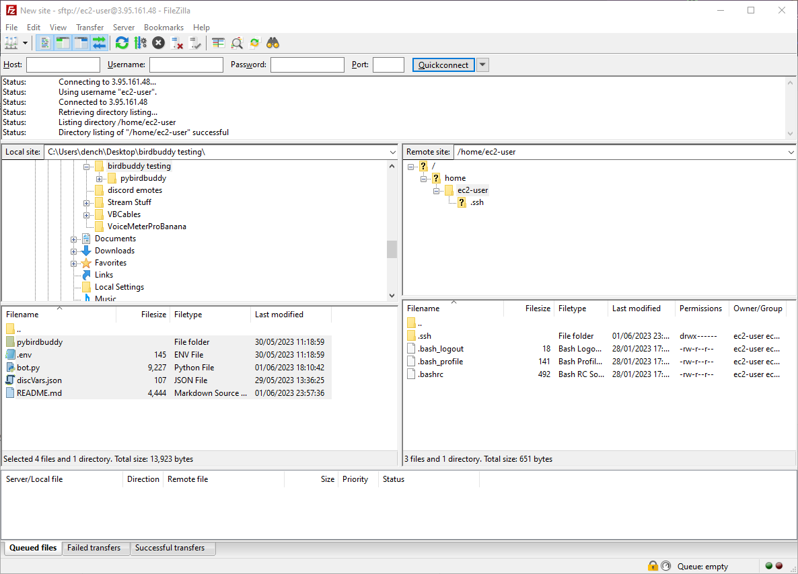Toggle the message log display
Screen dimensions: 798x574
pos(45,43)
